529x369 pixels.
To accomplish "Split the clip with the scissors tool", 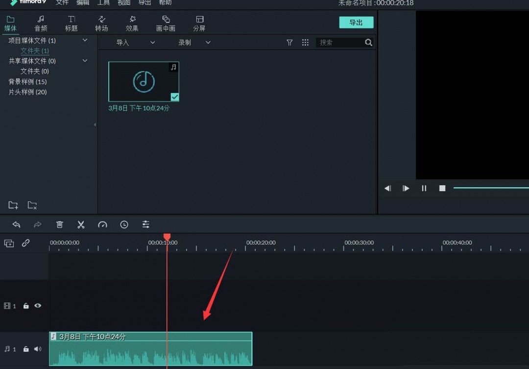I will coord(81,224).
